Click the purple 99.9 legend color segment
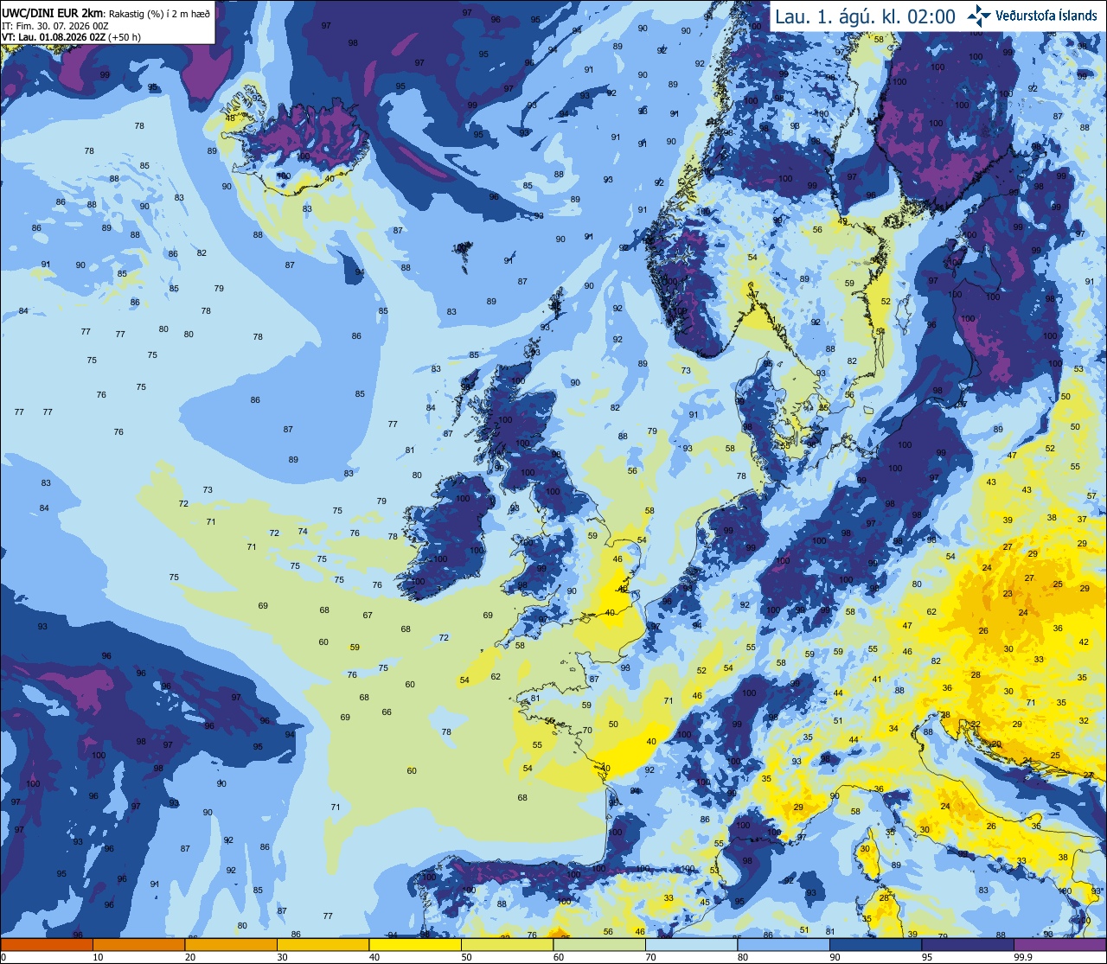The height and width of the screenshot is (964, 1107). (x=1059, y=944)
